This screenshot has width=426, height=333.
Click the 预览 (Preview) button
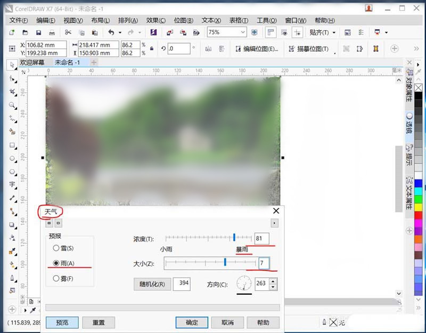(x=62, y=322)
